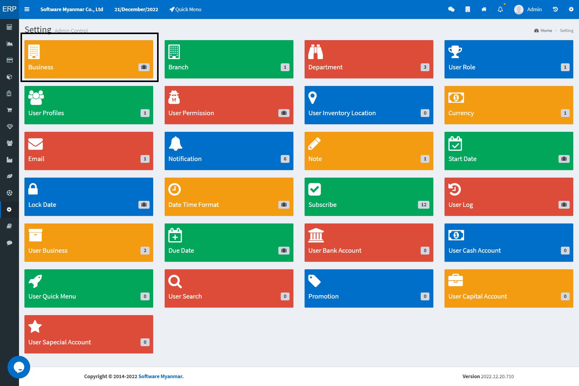
Task: Click the ERP logo
Action: point(9,9)
